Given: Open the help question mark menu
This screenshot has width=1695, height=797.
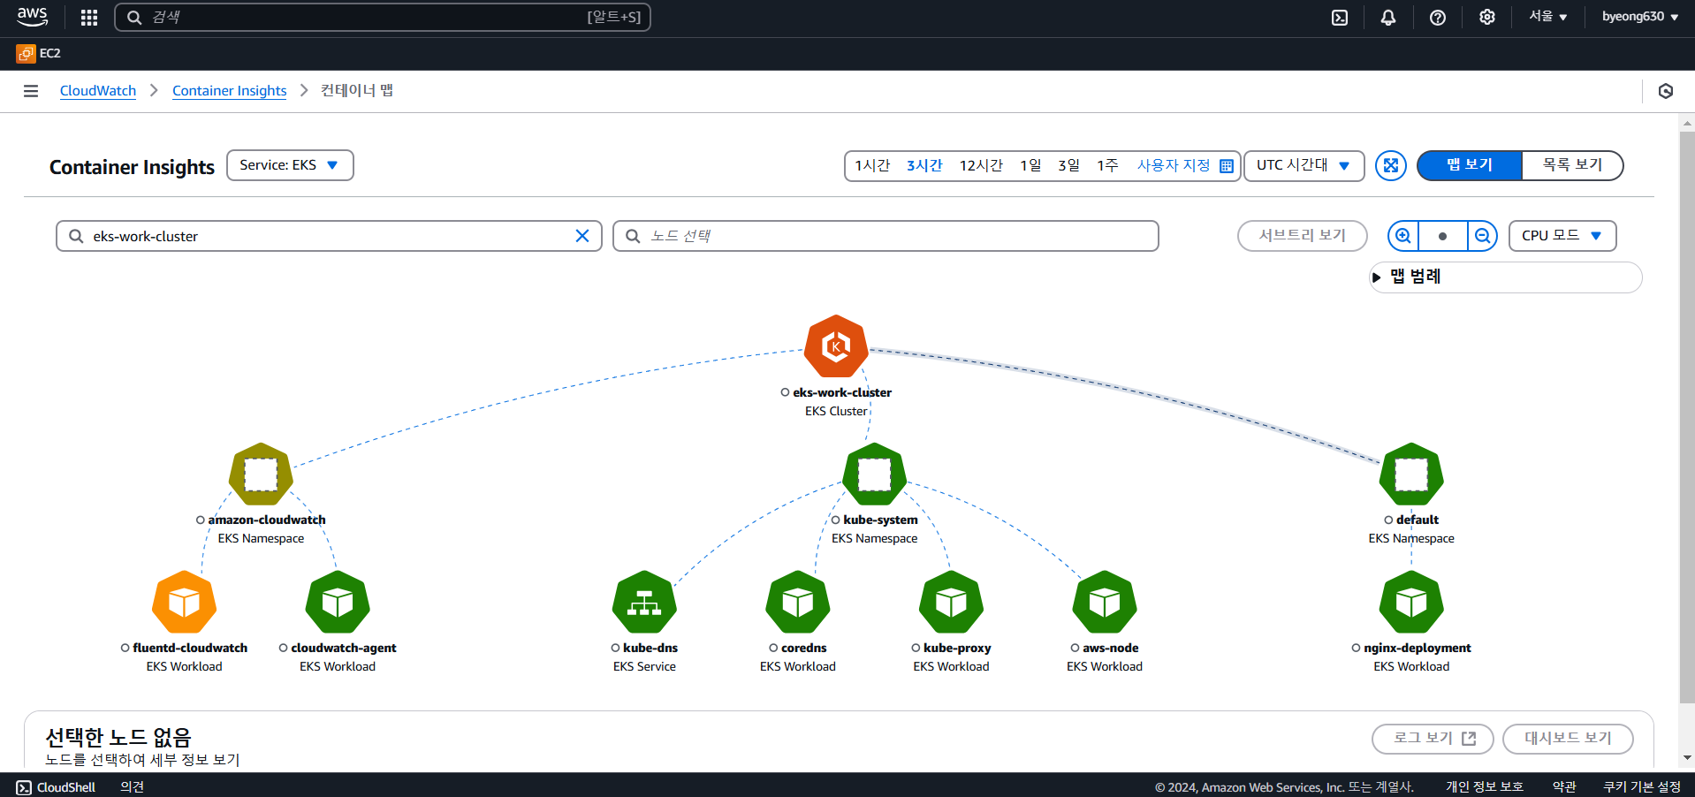Looking at the screenshot, I should click(1438, 17).
